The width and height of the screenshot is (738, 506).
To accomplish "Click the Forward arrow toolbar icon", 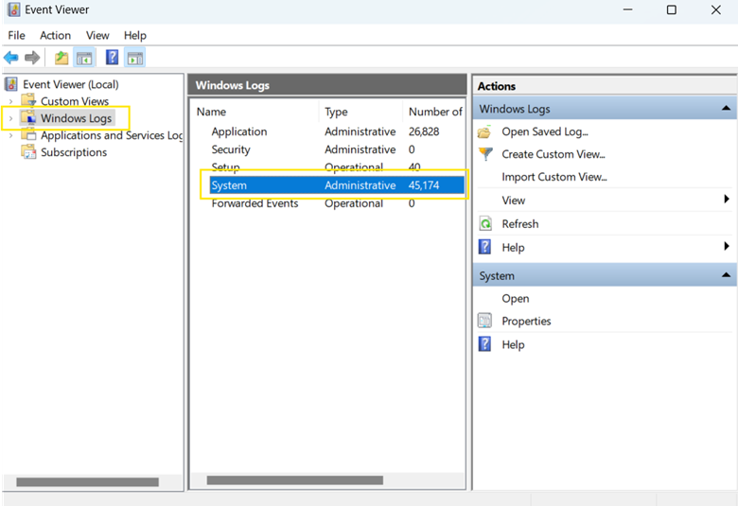I will [x=32, y=58].
